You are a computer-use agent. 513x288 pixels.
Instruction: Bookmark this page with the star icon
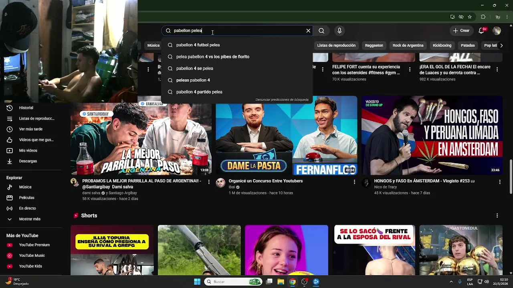coord(470,17)
